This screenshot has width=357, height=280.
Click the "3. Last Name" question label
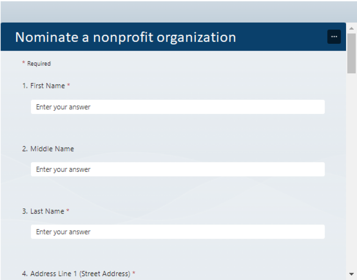(x=43, y=211)
